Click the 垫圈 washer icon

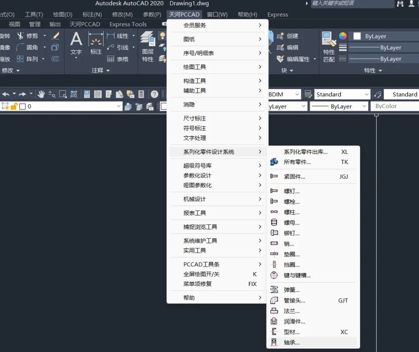274,254
